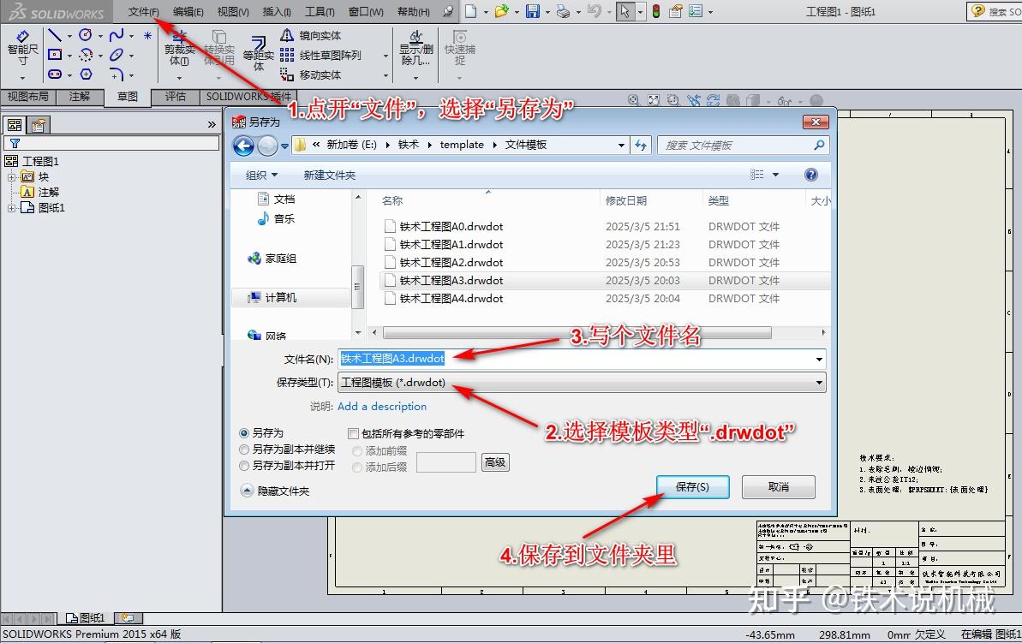The height and width of the screenshot is (643, 1022).
Task: Click the 名称 column header
Action: pyautogui.click(x=391, y=200)
